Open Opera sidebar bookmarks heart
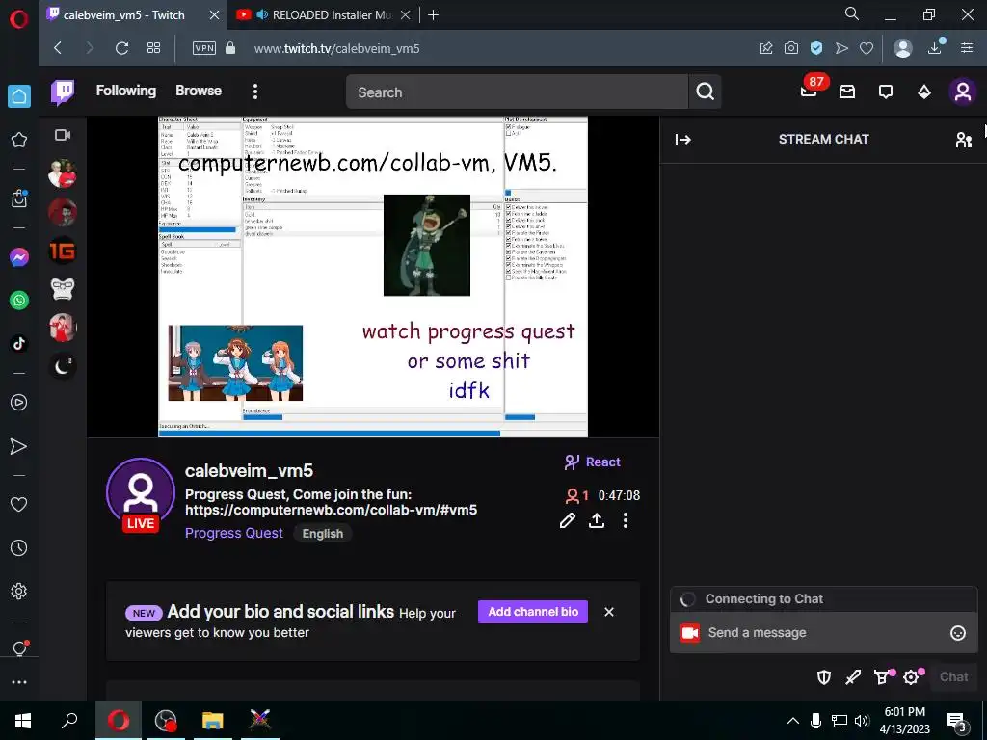Screen dimensions: 987x740 (19, 505)
